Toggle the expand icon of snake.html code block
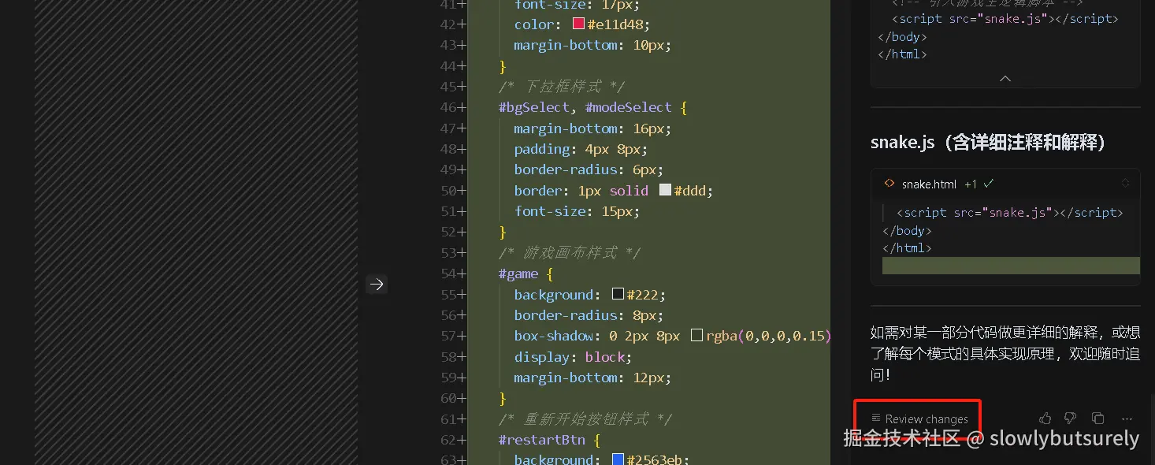Screen dimensions: 1155x465 pos(1126,184)
